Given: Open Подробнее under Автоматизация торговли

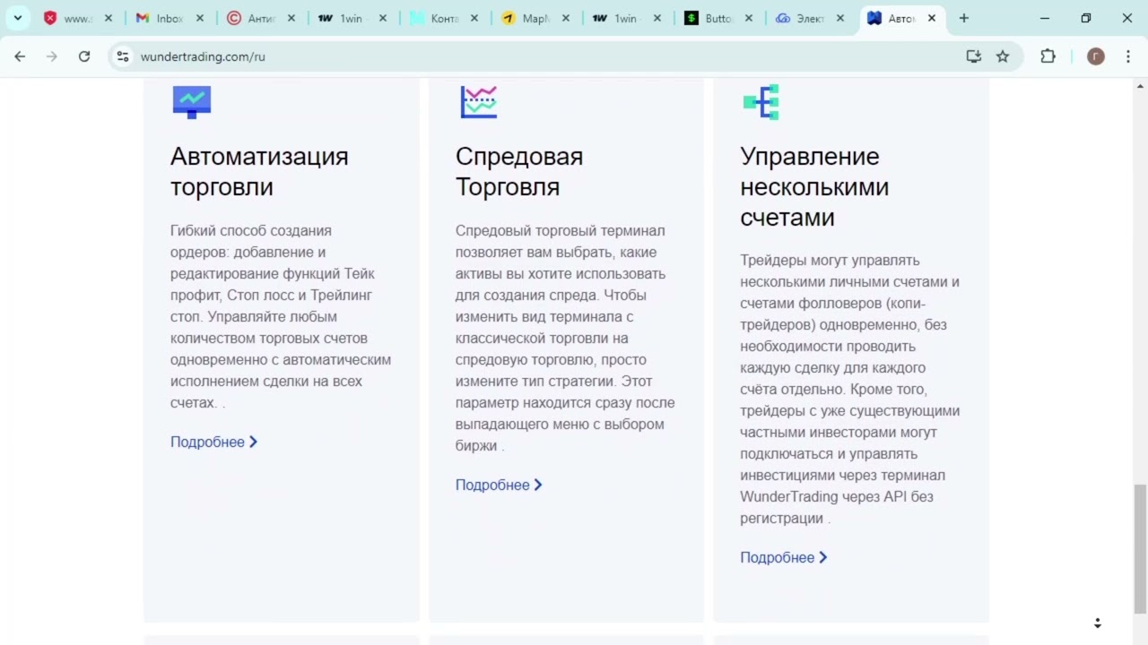Looking at the screenshot, I should click(213, 442).
